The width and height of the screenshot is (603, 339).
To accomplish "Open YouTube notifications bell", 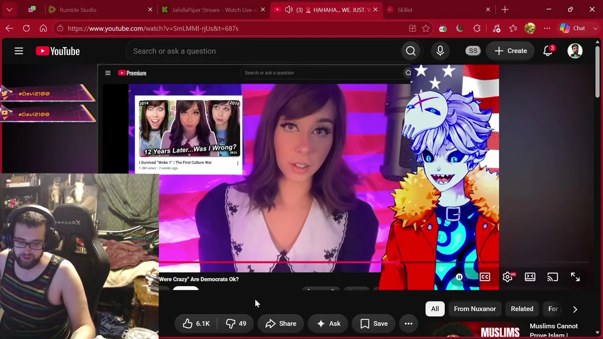I will [548, 51].
